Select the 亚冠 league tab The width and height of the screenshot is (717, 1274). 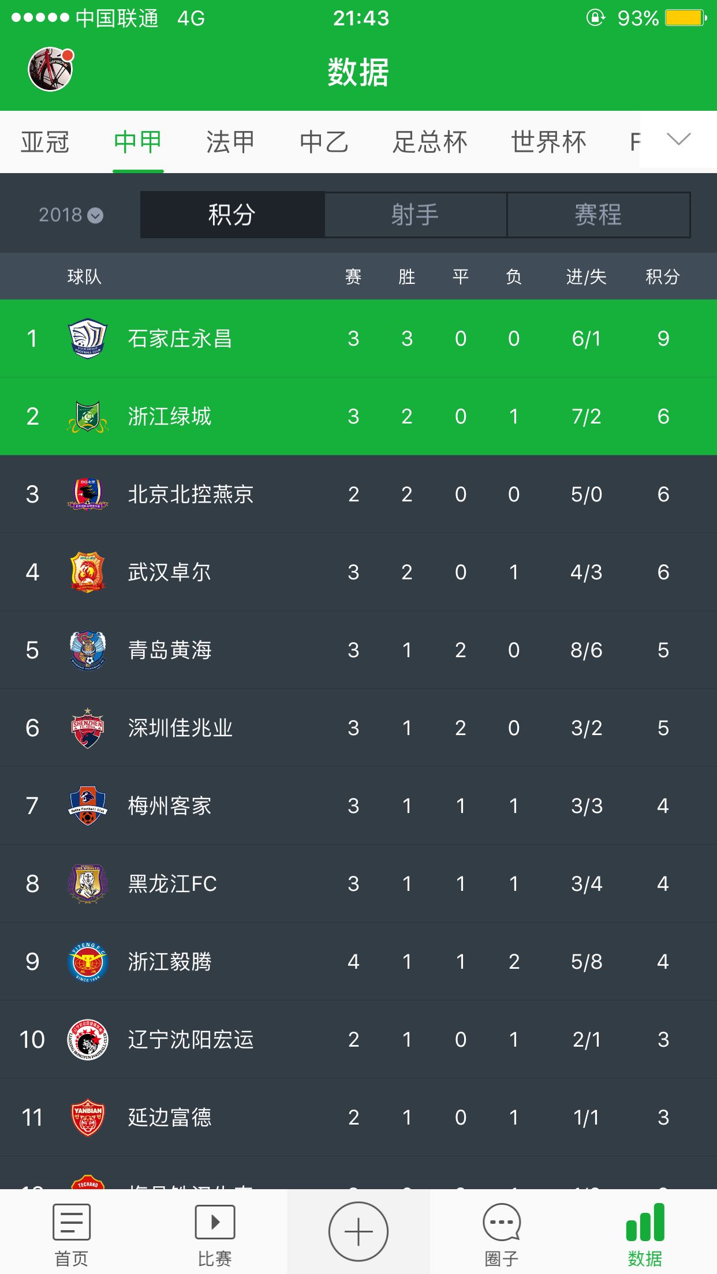point(45,142)
